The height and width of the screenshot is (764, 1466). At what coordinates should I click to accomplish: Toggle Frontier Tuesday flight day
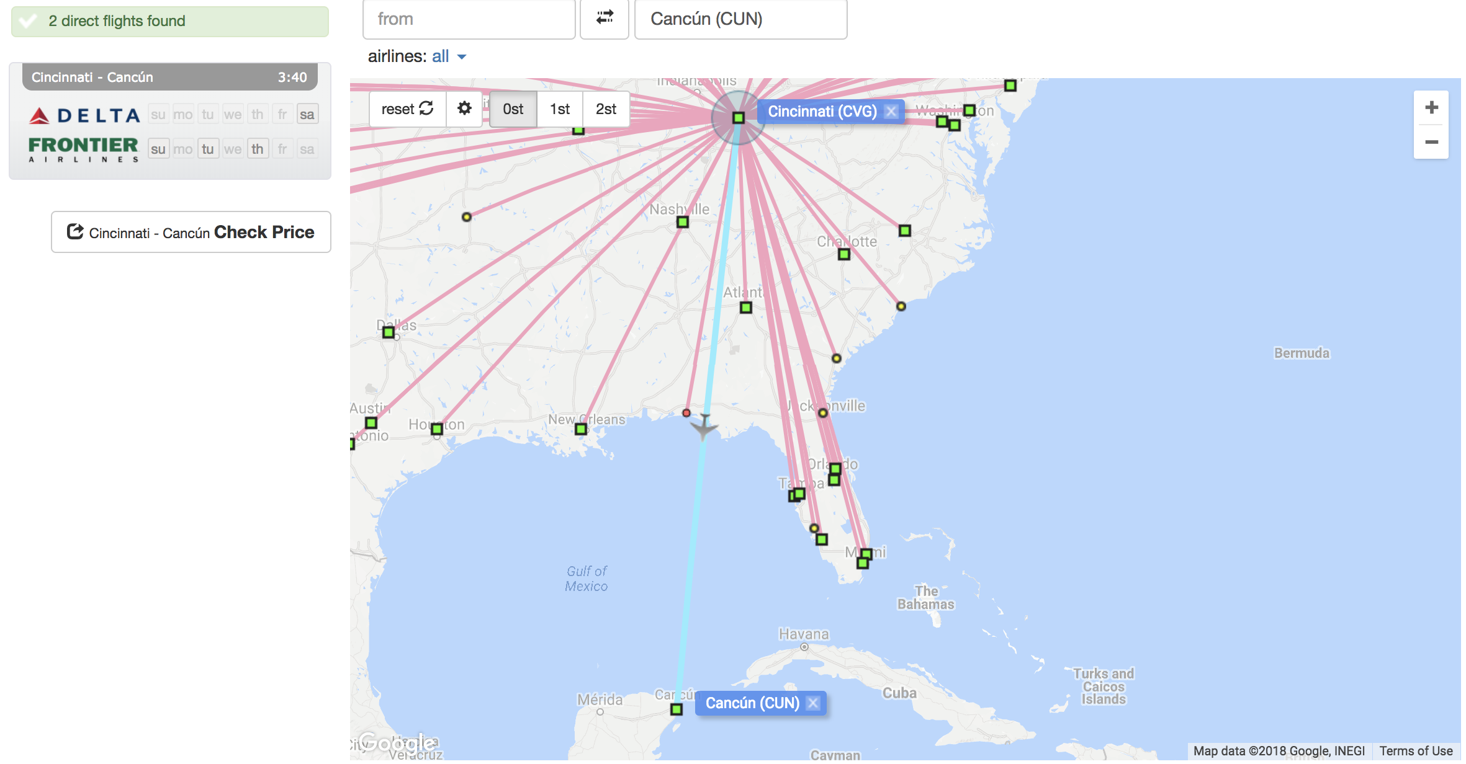point(208,149)
